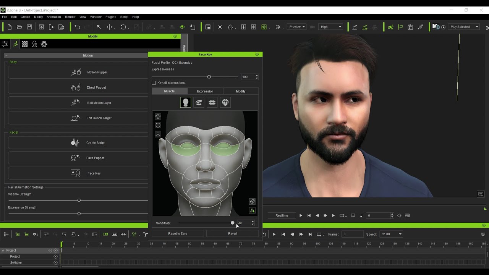Click the Face Key move gizmo icon

(158, 116)
